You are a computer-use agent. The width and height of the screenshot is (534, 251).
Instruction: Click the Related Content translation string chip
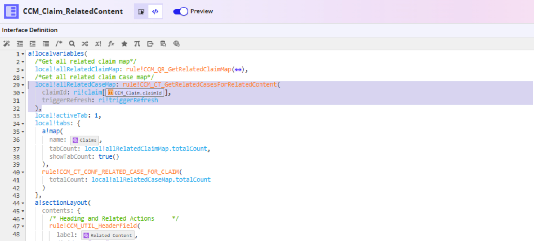pos(108,235)
